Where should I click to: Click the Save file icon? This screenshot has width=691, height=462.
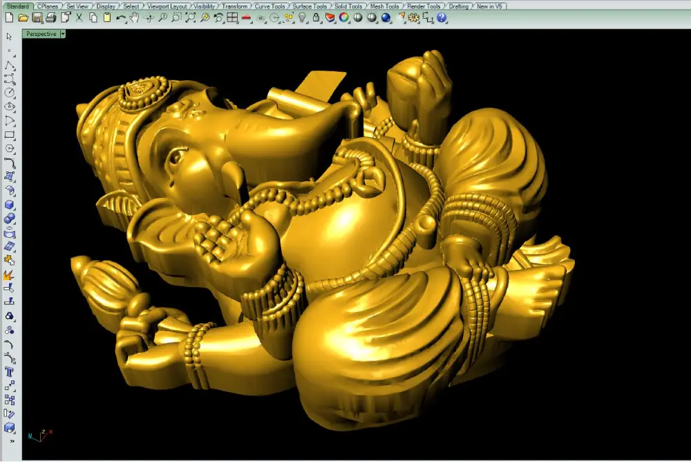point(37,18)
